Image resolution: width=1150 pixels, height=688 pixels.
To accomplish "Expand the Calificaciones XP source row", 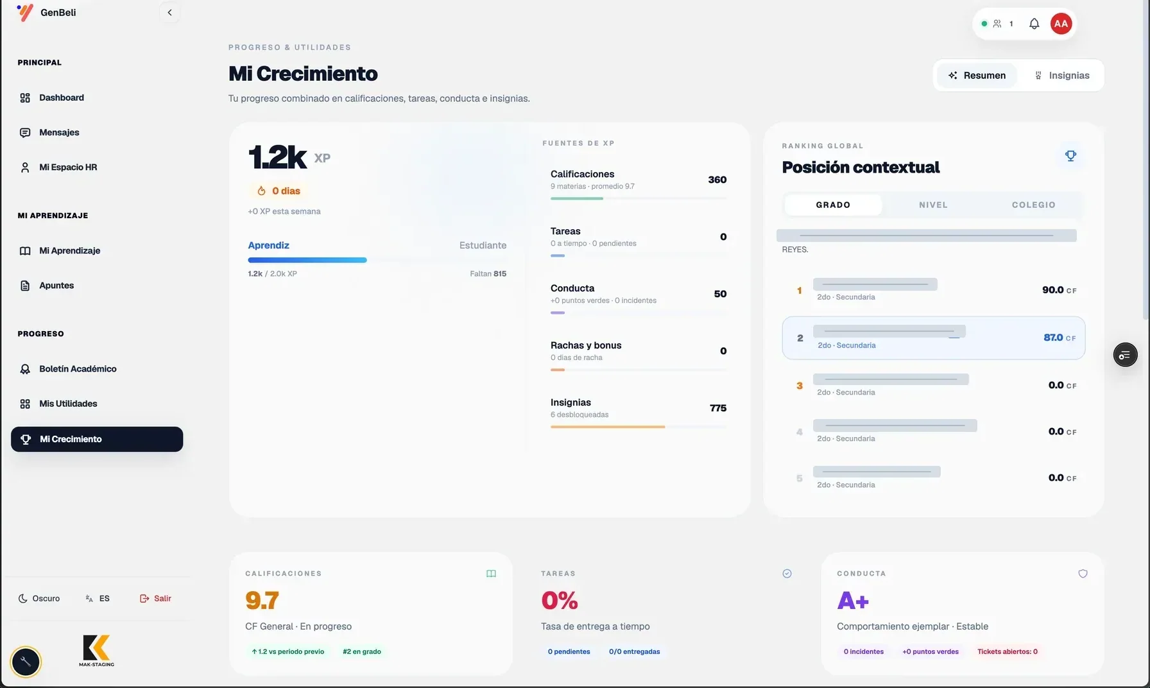I will 639,183.
